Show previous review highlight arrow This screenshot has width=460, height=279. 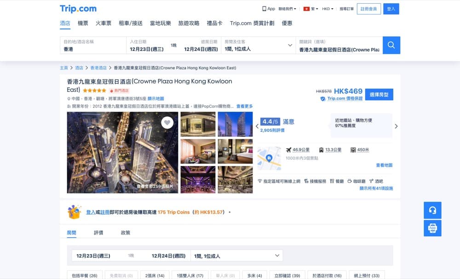tap(257, 126)
